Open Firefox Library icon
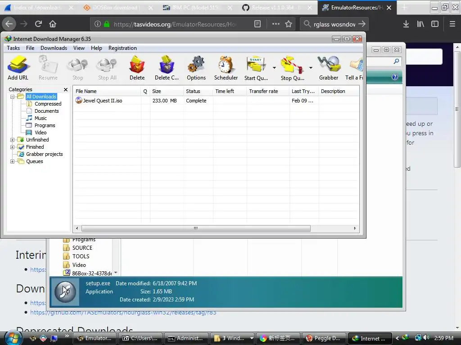Image resolution: width=461 pixels, height=345 pixels. point(420,24)
